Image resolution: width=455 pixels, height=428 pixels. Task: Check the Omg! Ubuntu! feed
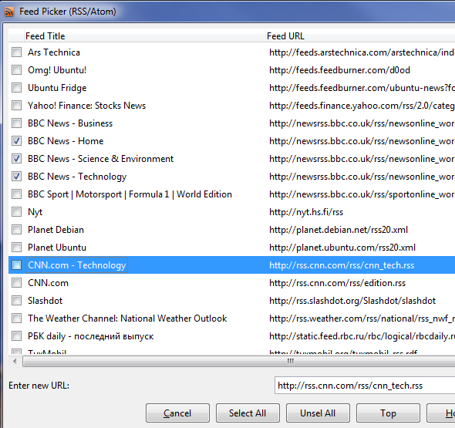pos(16,70)
